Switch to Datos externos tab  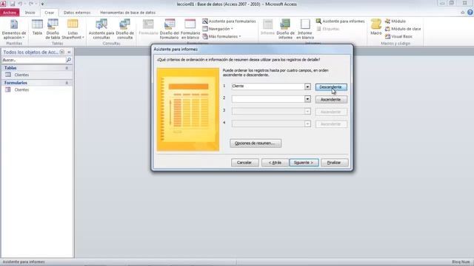(77, 13)
